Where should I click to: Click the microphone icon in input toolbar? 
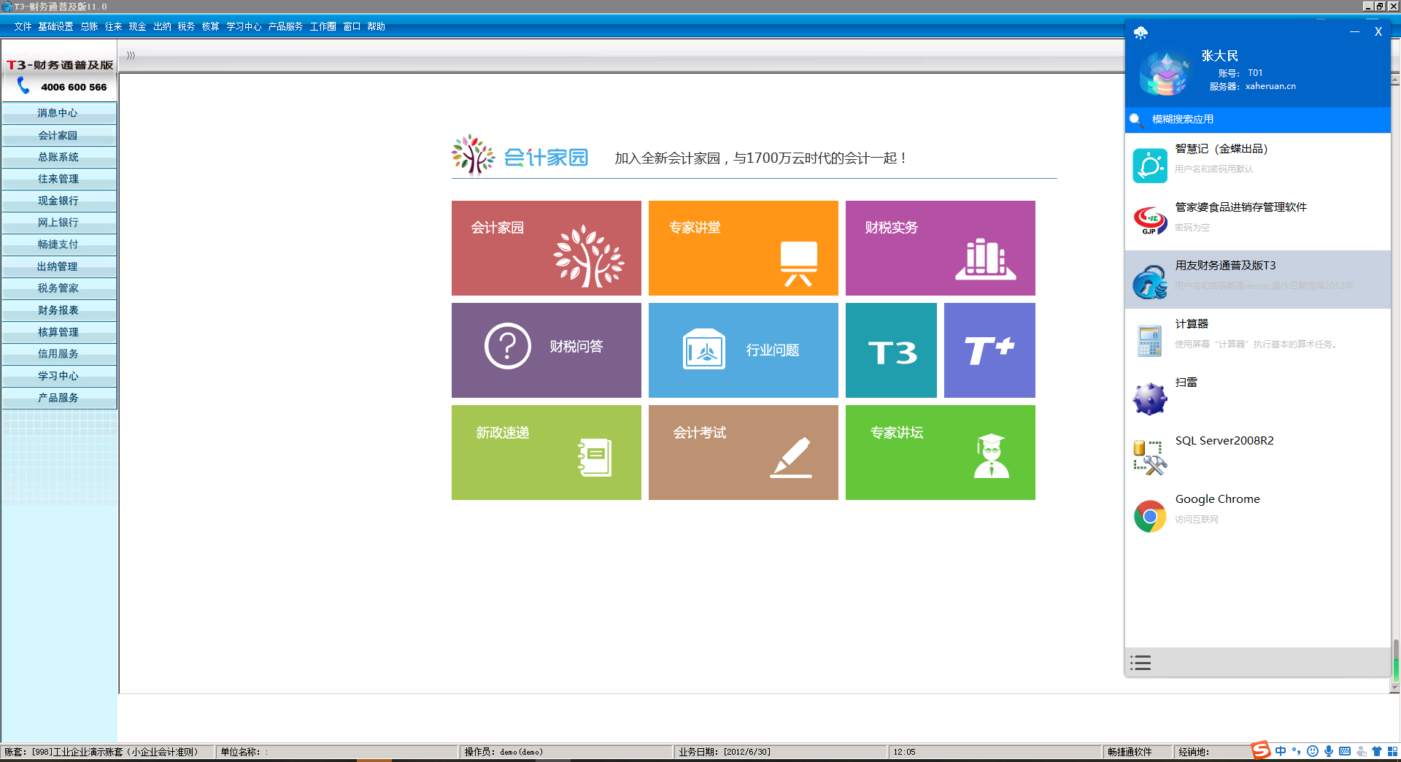click(x=1329, y=751)
